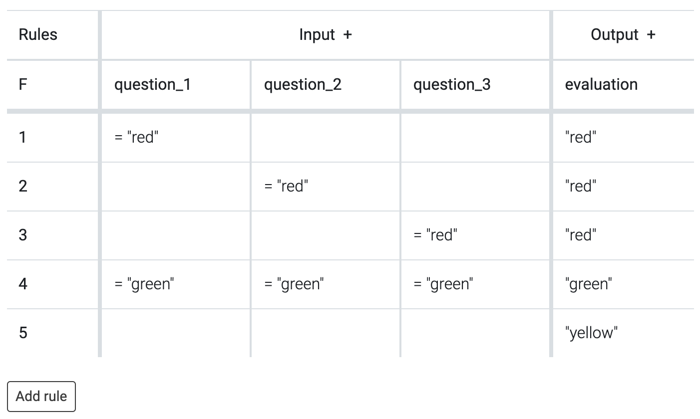Select rule row number 4
Viewport: 700px width, 419px height.
[x=22, y=284]
